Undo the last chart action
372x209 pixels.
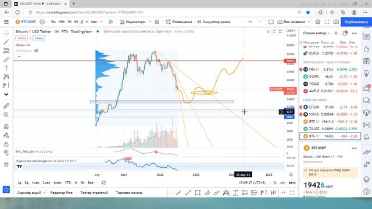250,22
